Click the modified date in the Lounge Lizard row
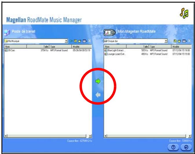 tap(181, 54)
